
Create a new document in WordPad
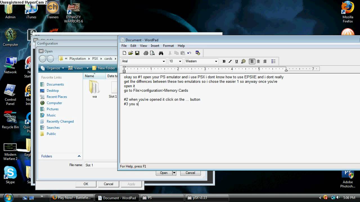[x=125, y=53]
